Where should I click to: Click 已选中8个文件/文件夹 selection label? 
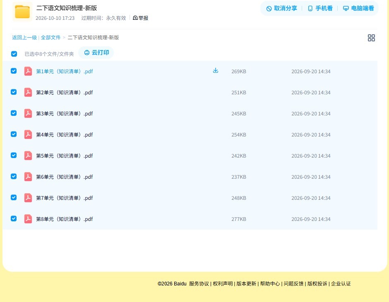click(49, 54)
